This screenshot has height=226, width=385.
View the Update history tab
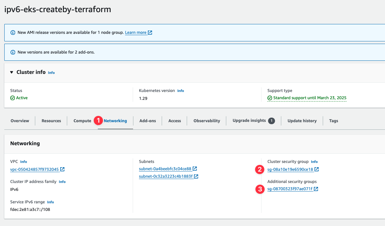coord(302,121)
